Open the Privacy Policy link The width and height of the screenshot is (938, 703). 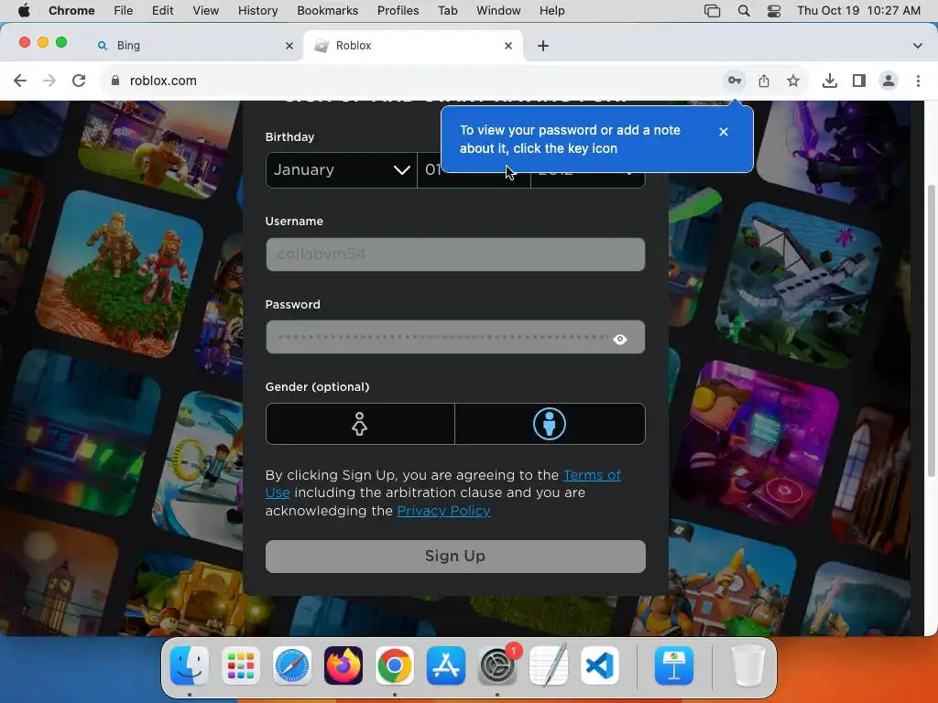coord(444,511)
